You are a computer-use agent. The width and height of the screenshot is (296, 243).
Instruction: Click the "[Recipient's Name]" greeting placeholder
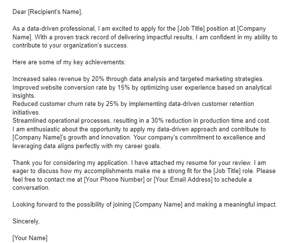tap(54, 11)
